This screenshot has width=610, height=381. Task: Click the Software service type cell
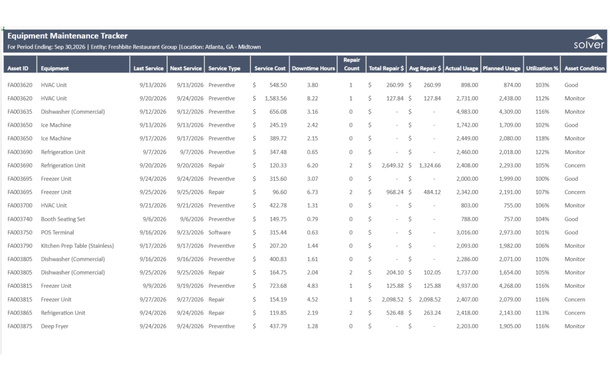point(220,232)
